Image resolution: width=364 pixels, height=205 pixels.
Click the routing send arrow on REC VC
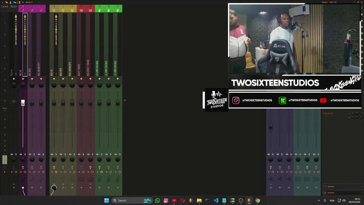(x=23, y=188)
